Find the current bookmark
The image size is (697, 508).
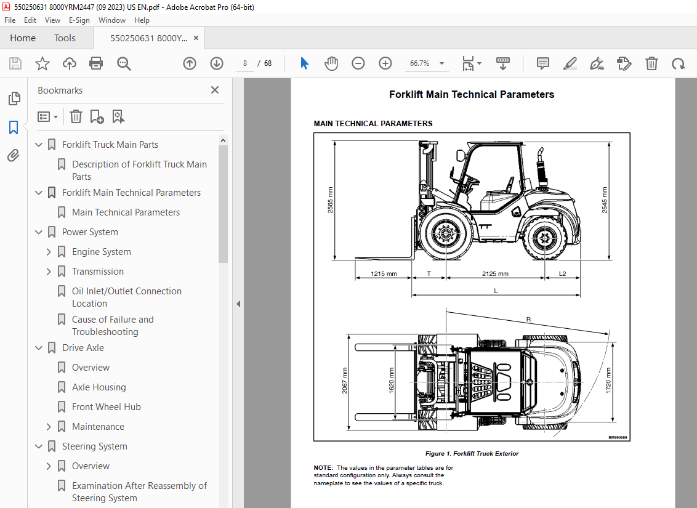point(118,116)
